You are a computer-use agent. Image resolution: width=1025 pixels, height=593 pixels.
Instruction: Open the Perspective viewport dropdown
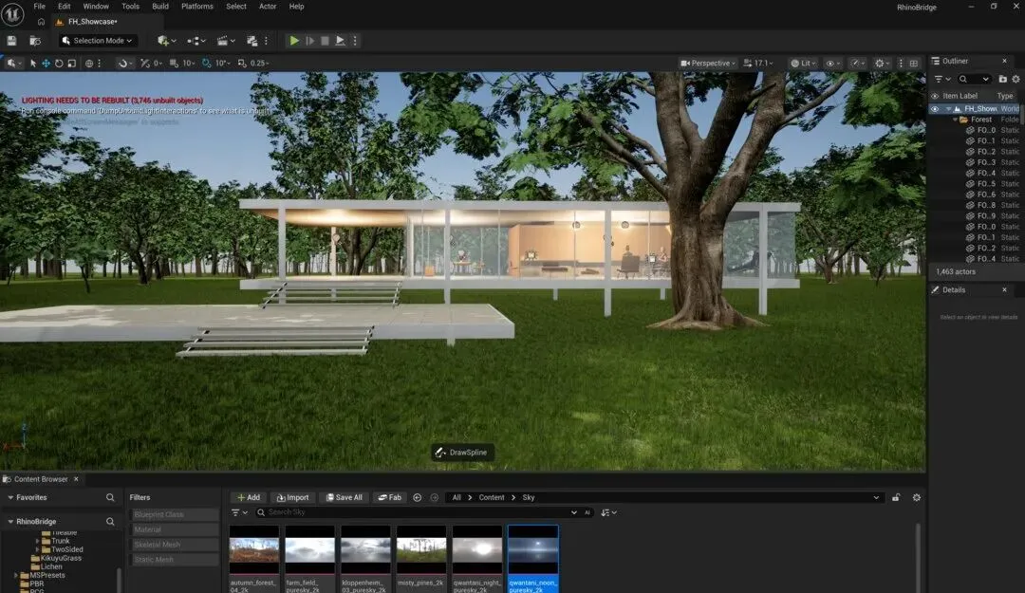[708, 64]
